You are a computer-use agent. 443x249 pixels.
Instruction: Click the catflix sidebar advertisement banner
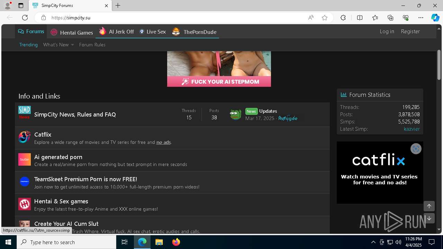pos(380,173)
